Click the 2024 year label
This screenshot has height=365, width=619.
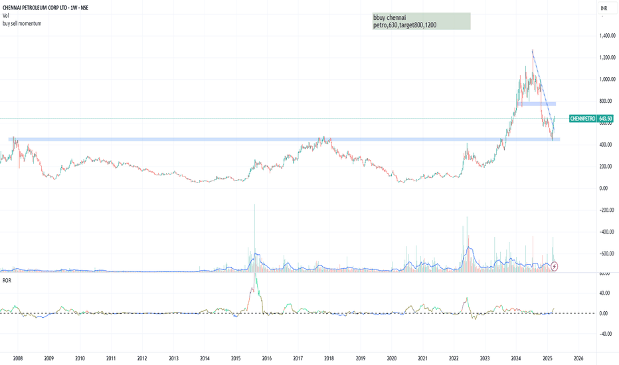(x=516, y=358)
